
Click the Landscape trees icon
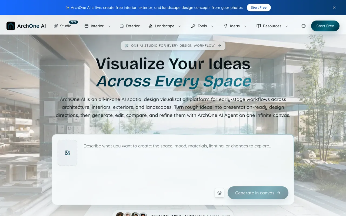(151, 26)
